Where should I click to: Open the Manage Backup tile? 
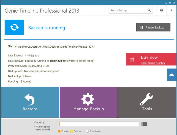coord(89,102)
